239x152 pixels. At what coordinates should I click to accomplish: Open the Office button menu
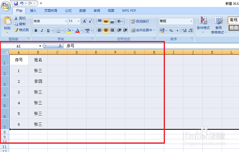point(6,6)
